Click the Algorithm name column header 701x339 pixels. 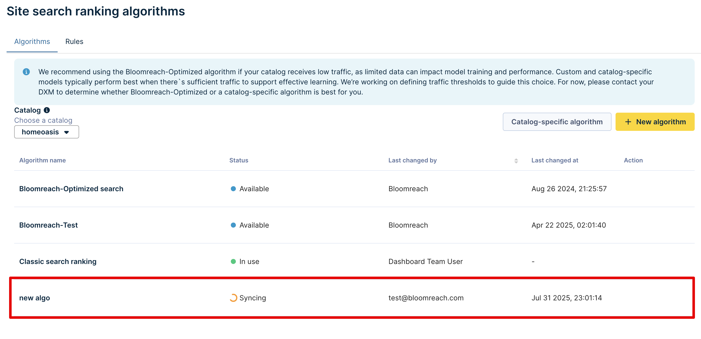coord(42,160)
